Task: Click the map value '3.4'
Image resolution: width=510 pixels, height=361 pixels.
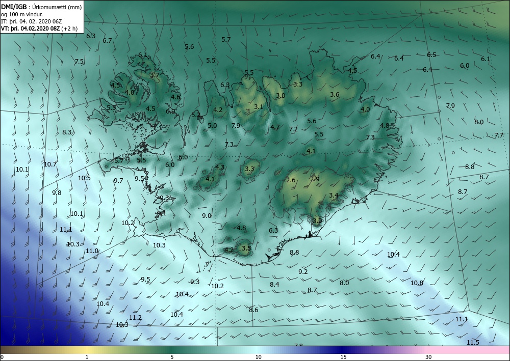Action: tap(334, 195)
